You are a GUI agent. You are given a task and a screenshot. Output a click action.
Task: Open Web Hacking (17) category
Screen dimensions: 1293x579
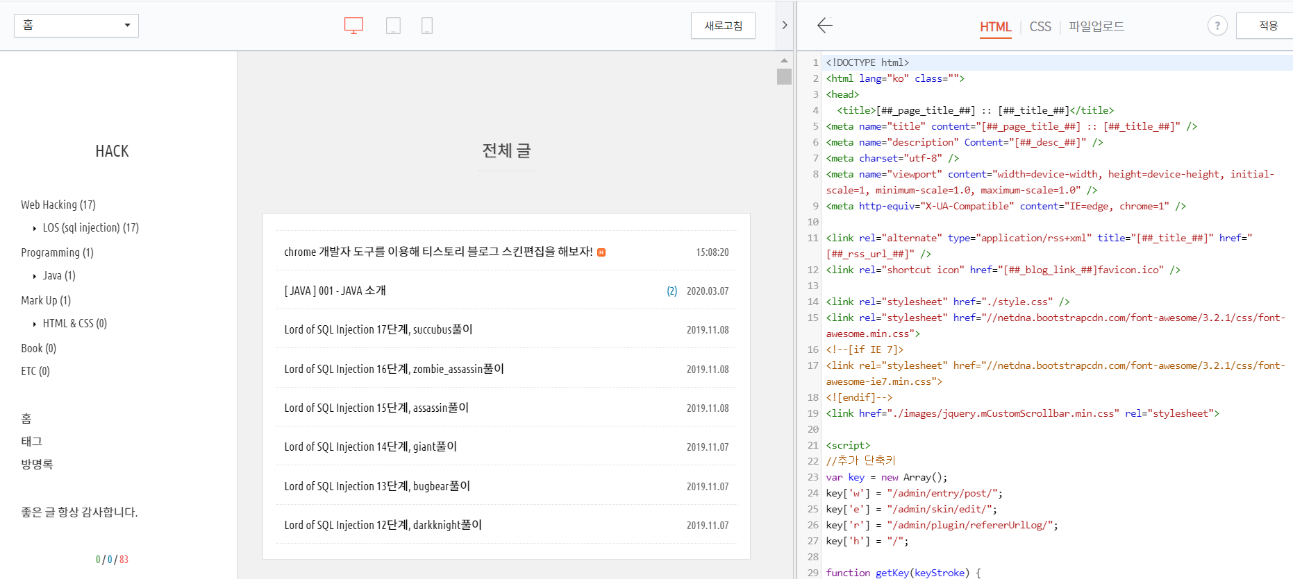[58, 205]
